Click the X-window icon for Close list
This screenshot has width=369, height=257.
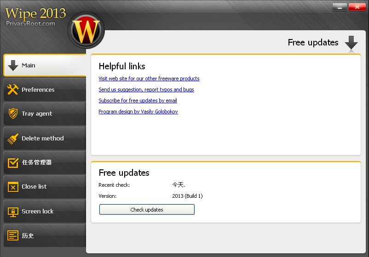pyautogui.click(x=13, y=187)
